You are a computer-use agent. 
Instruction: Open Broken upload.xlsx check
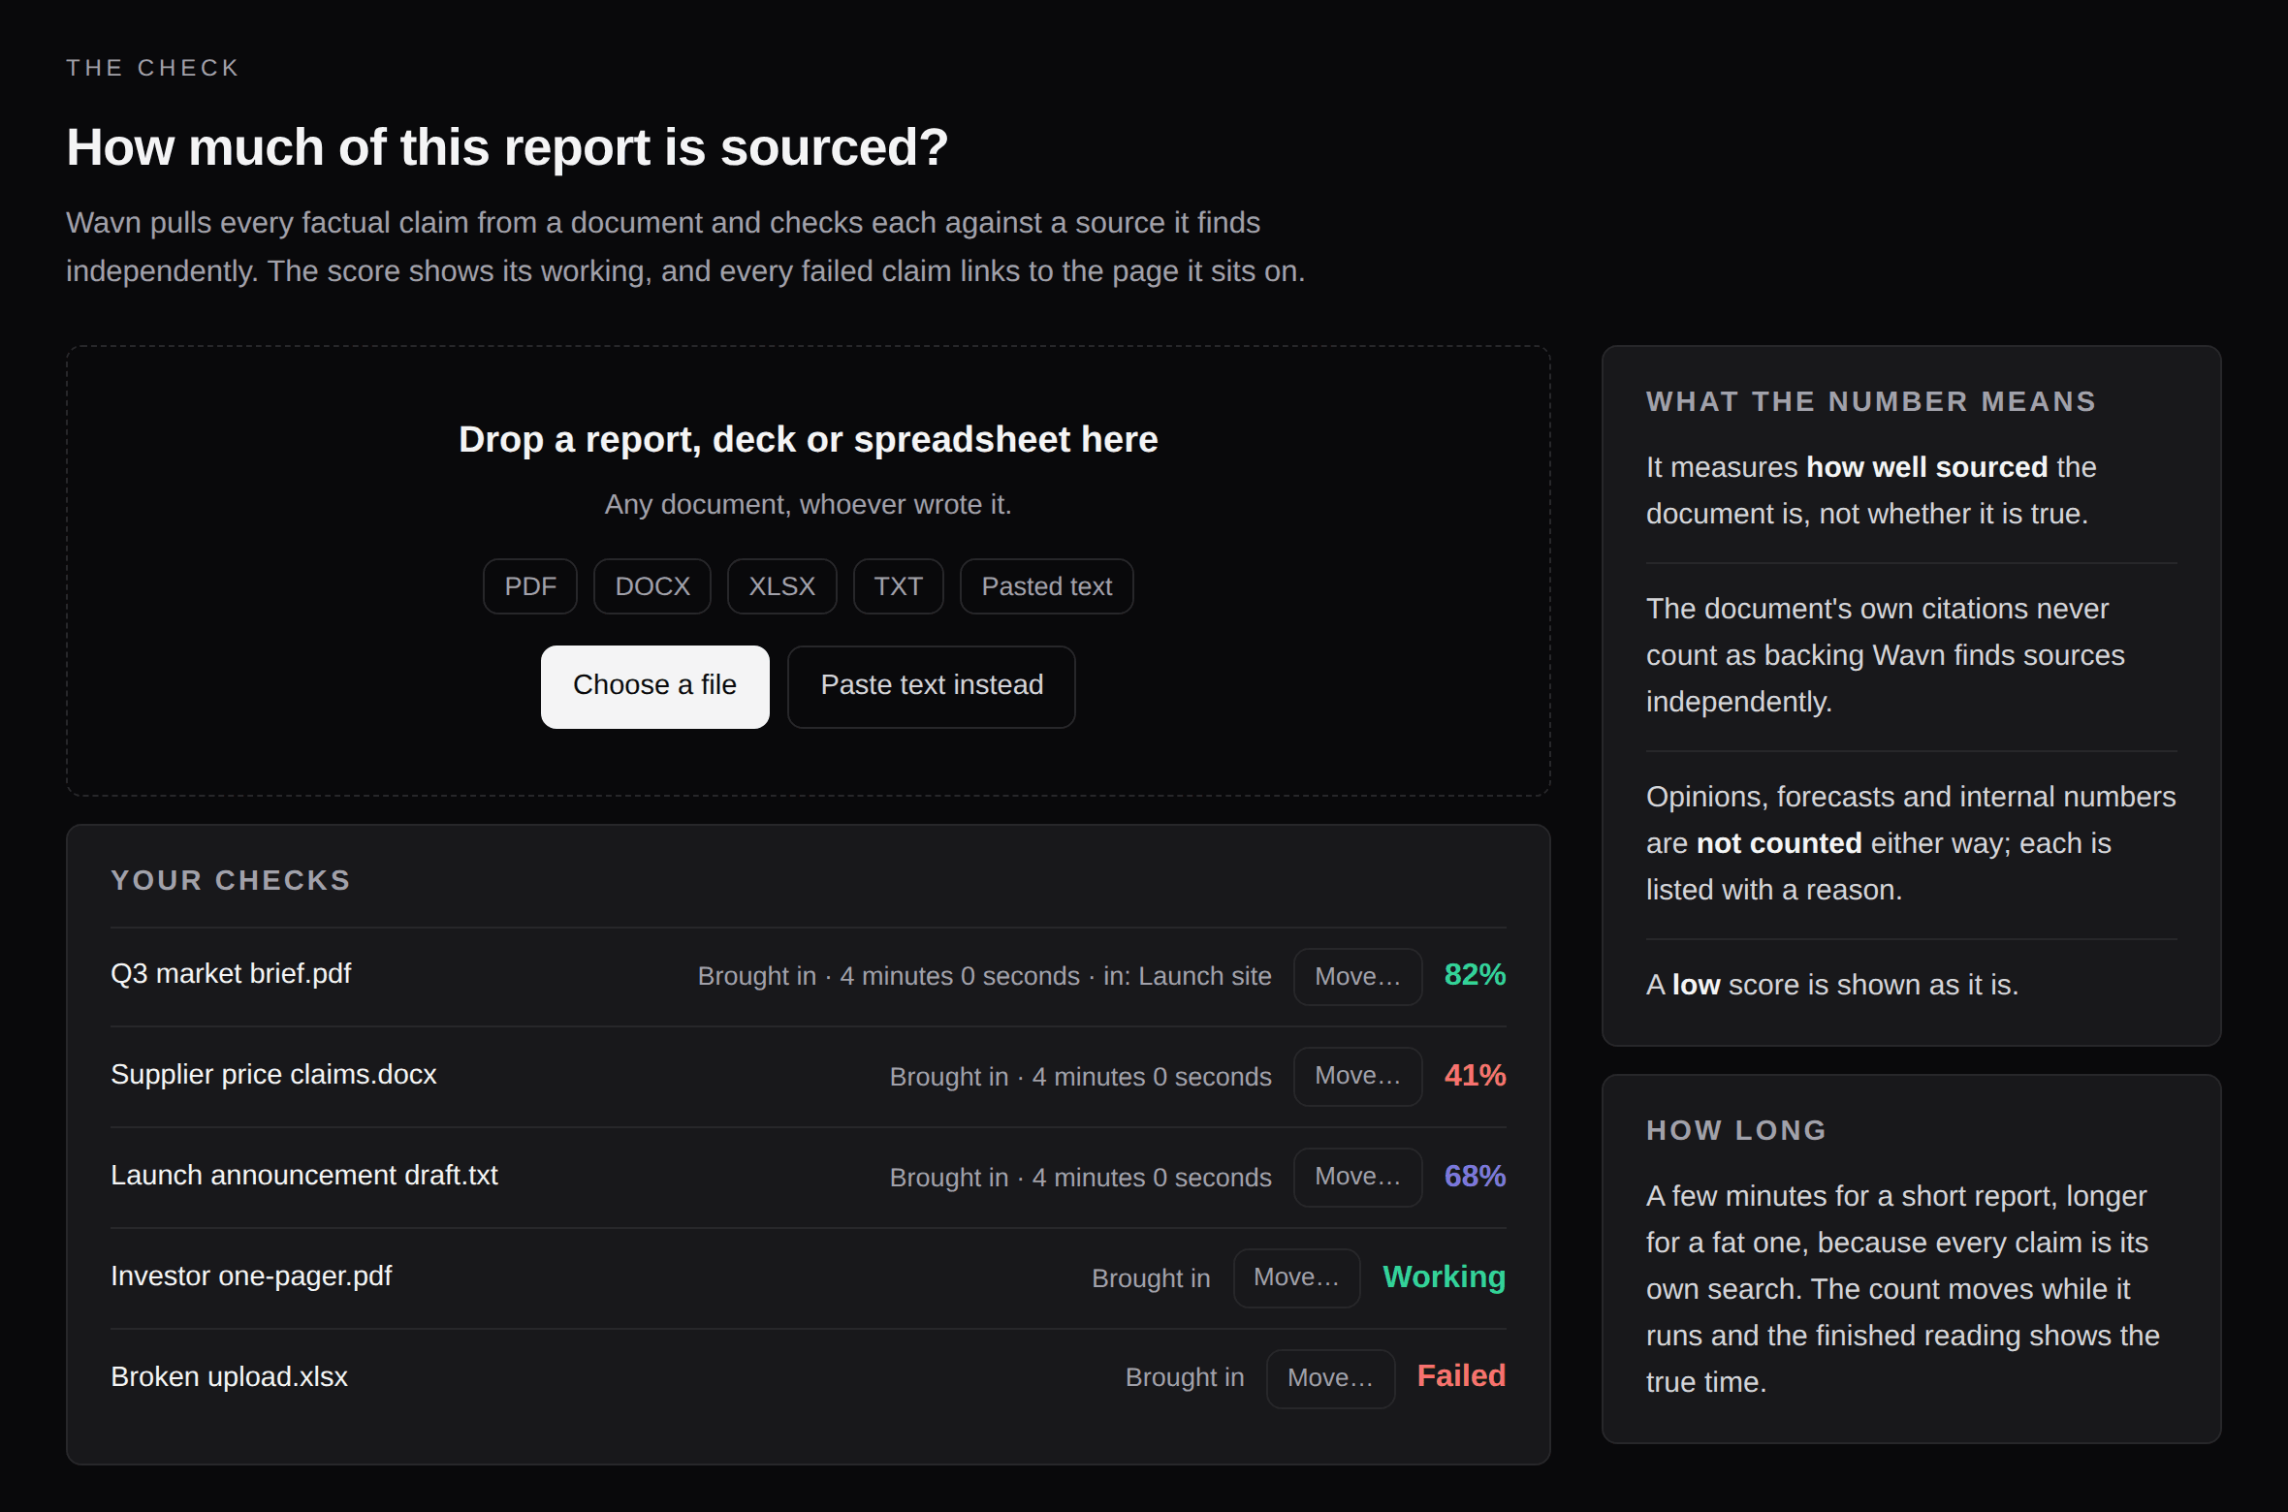click(x=229, y=1376)
